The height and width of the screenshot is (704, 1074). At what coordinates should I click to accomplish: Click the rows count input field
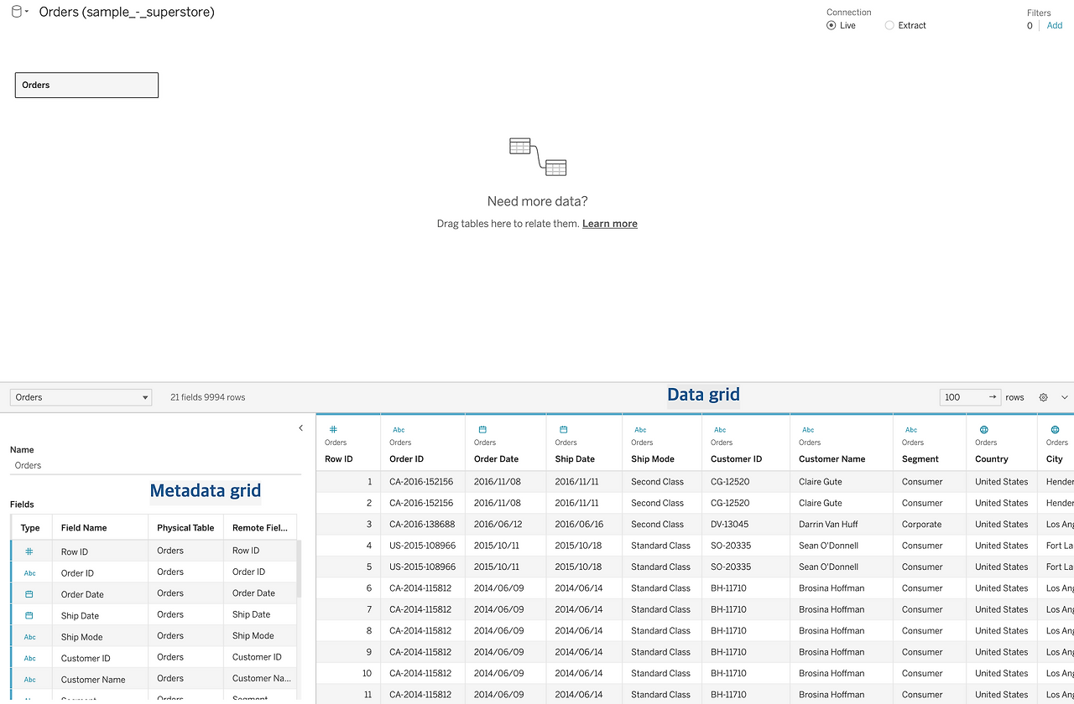click(x=971, y=397)
